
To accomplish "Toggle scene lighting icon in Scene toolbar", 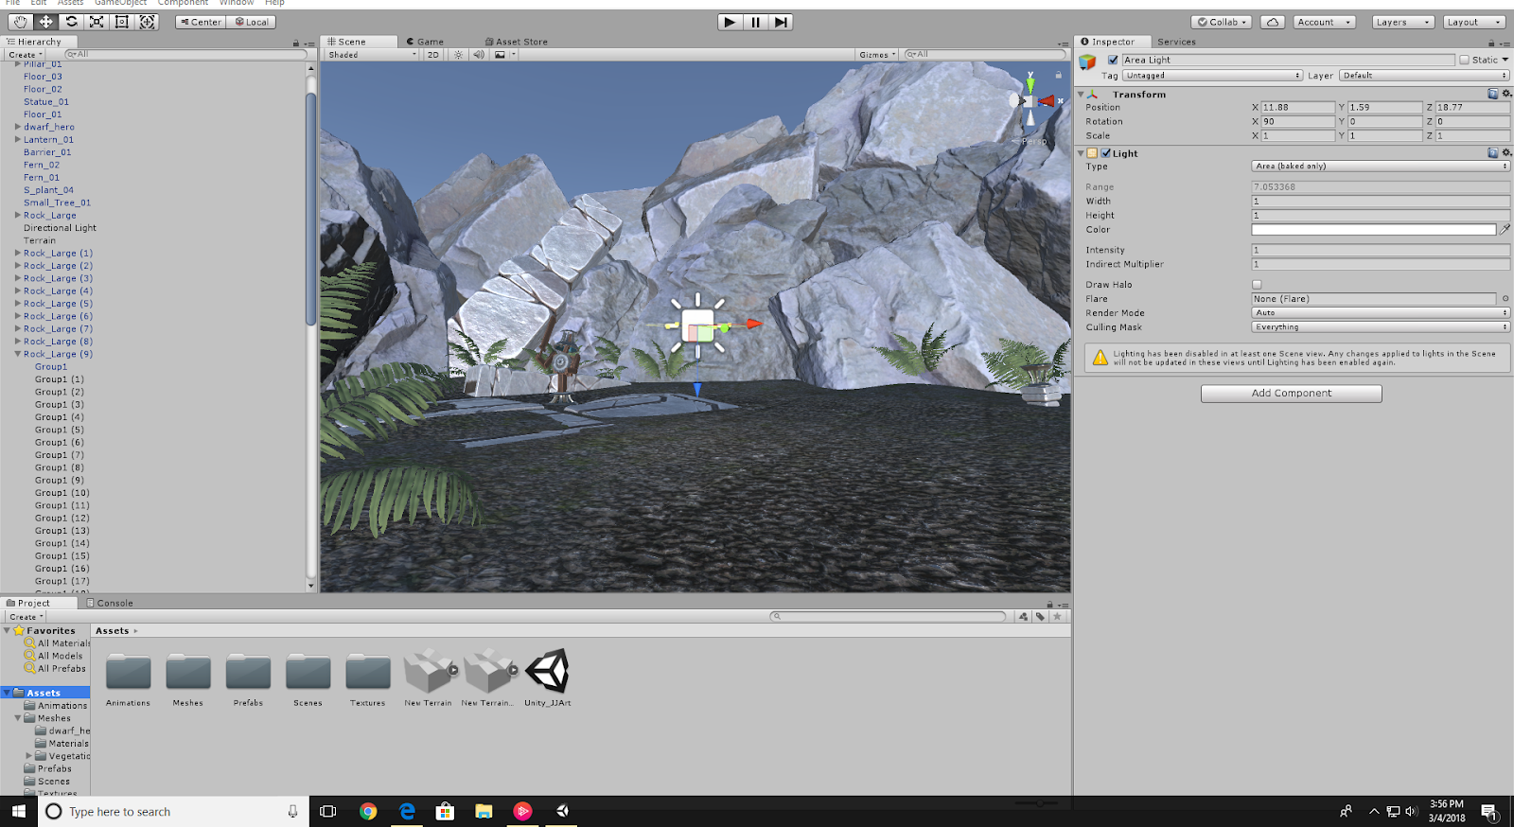I will coord(459,55).
